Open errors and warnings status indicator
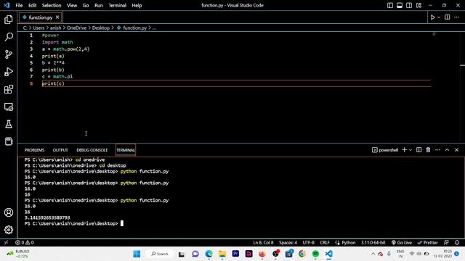The image size is (465, 261). 25,242
